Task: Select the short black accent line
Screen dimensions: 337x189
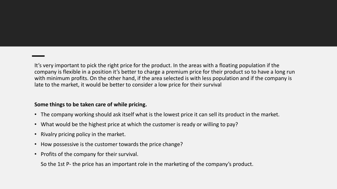Action: (x=38, y=56)
